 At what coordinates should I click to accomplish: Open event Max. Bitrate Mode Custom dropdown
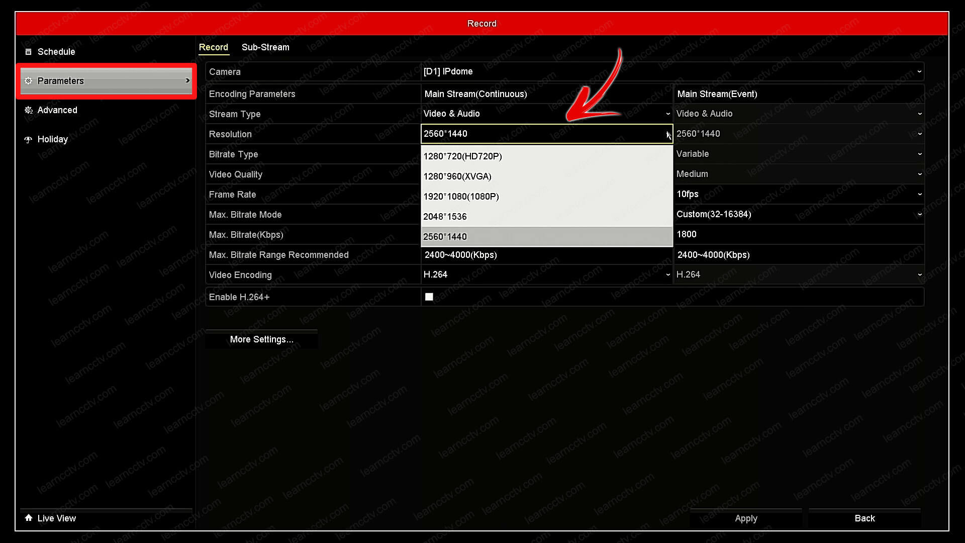pos(798,214)
